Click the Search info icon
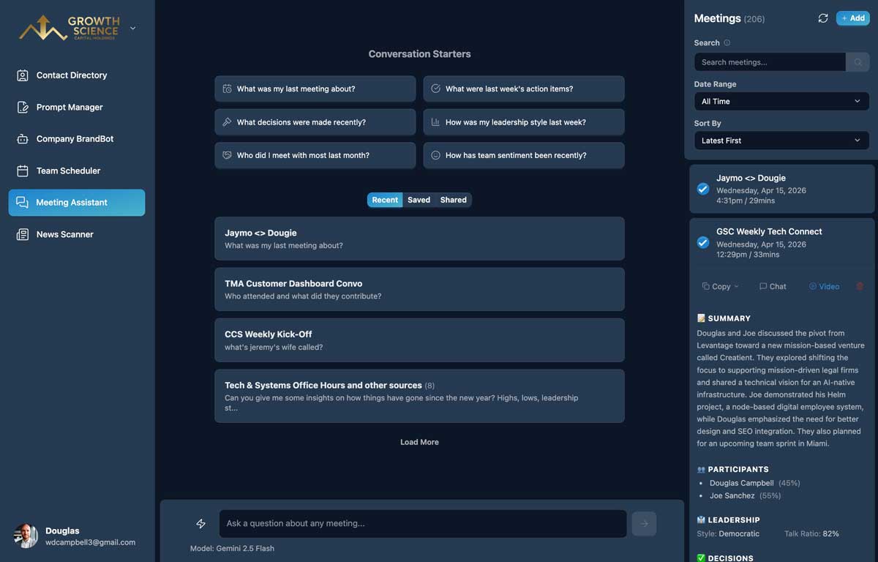The height and width of the screenshot is (562, 878). 727,43
